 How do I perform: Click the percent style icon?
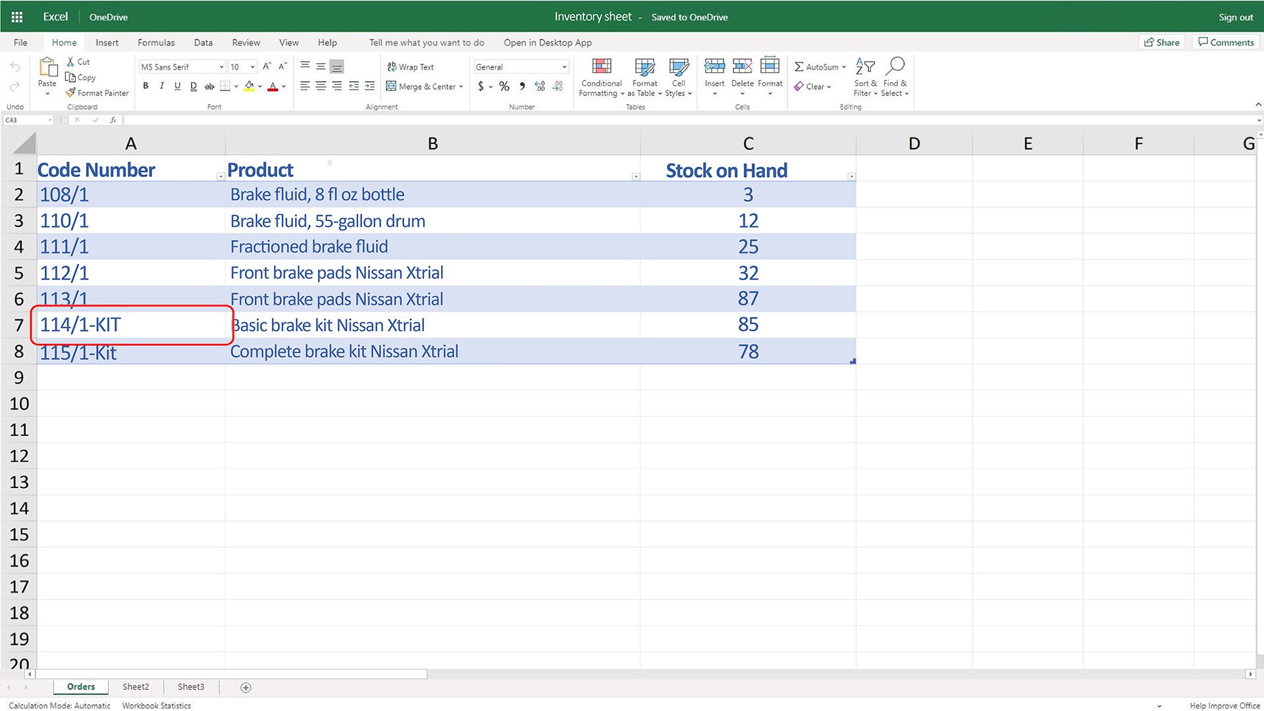coord(504,86)
